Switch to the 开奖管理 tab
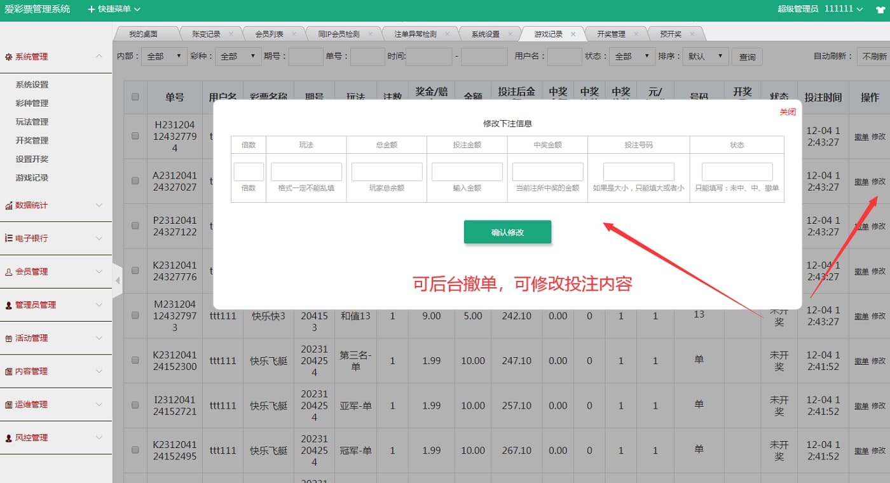The width and height of the screenshot is (890, 483). pos(610,34)
